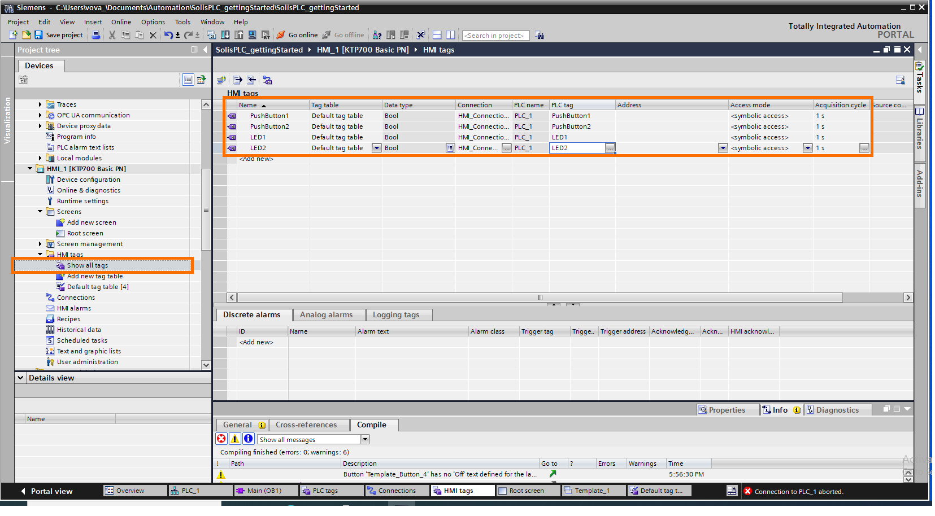Click the Start CPU icon

[390, 35]
